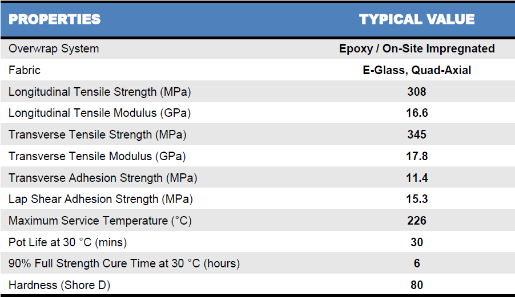This screenshot has height=297, width=515.
Task: Select the Lap Shear value 15.3
Action: 417,199
